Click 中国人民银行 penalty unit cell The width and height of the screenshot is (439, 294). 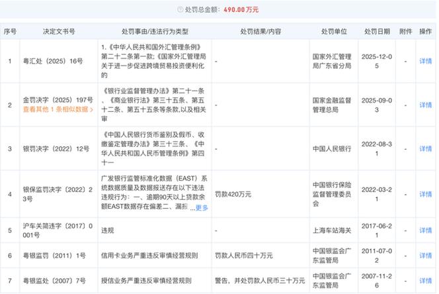click(x=332, y=149)
